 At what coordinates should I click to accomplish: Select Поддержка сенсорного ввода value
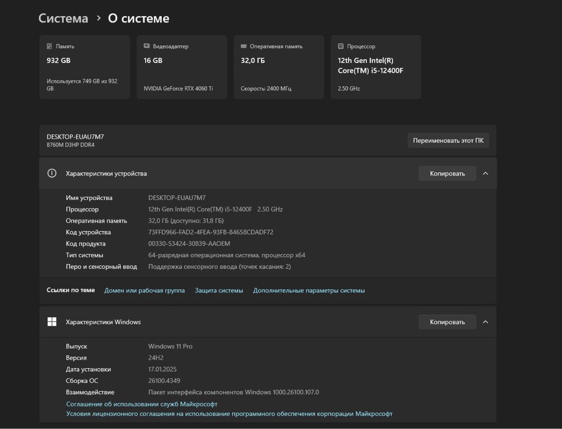pyautogui.click(x=220, y=266)
